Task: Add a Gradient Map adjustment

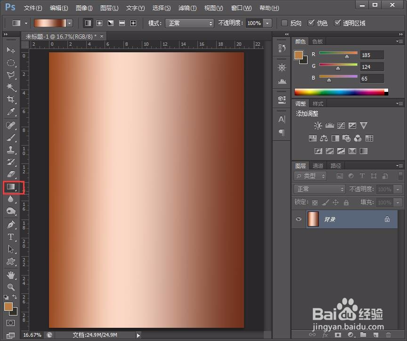Action: point(364,151)
